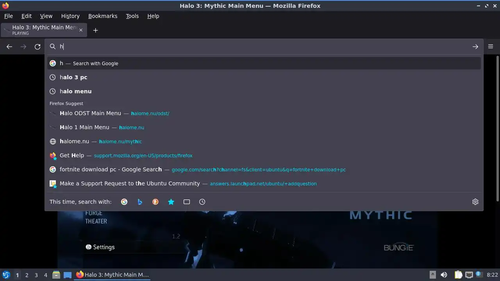This screenshot has width=500, height=281.
Task: Search history with clock icon
Action: pos(202,202)
